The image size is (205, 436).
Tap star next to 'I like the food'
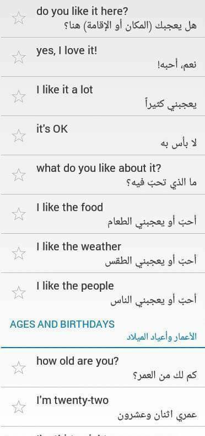click(x=19, y=214)
